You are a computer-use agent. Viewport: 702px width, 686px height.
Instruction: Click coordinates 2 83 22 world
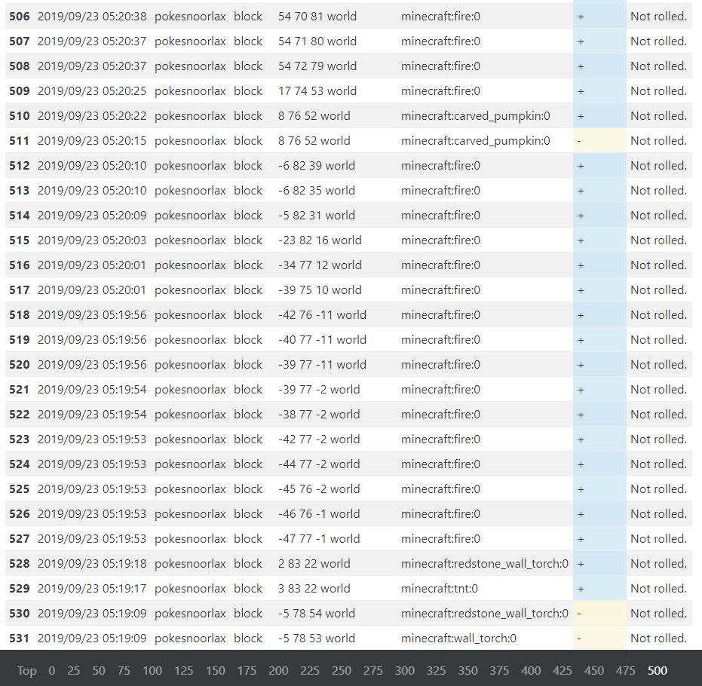(x=314, y=563)
